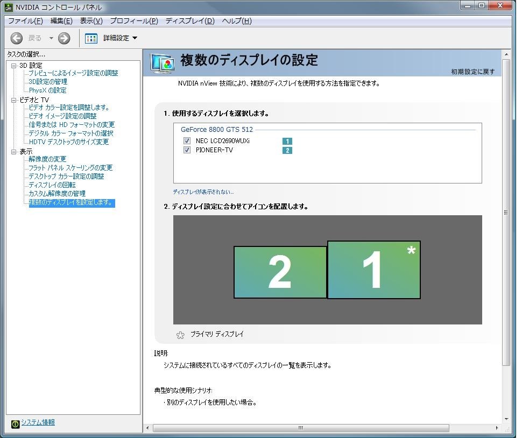Click the multiple displays header icon
Viewport: 522px width, 438px height.
pos(162,63)
